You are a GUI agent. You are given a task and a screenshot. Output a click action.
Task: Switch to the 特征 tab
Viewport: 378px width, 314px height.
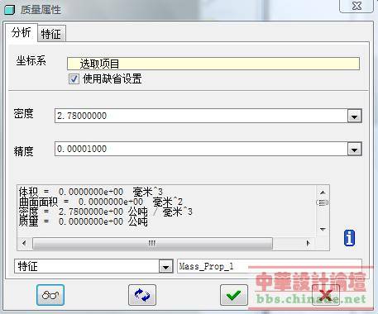click(x=51, y=34)
